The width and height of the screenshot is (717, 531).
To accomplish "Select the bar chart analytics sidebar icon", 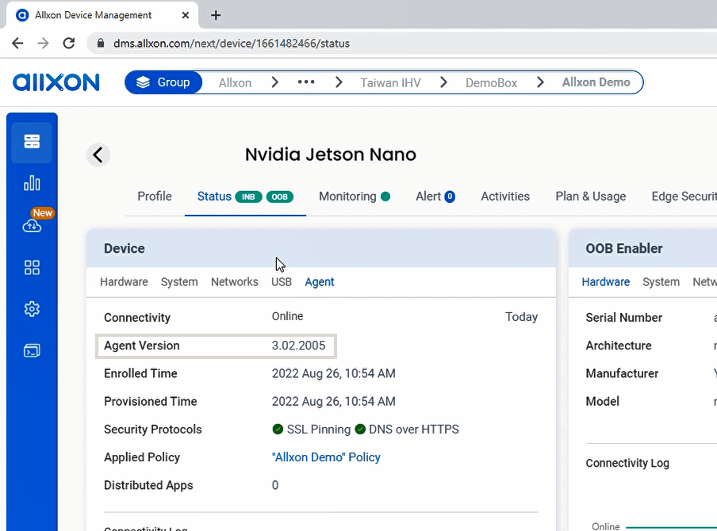I will [x=32, y=183].
